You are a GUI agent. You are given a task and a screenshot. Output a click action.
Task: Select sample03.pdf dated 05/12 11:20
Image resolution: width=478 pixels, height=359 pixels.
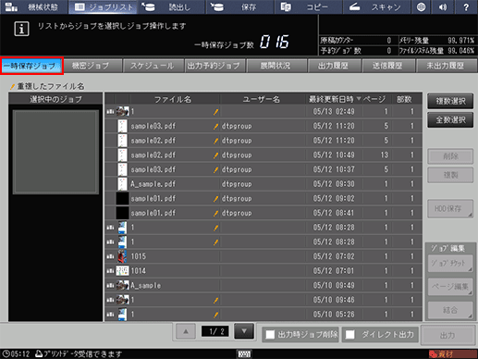pos(264,126)
